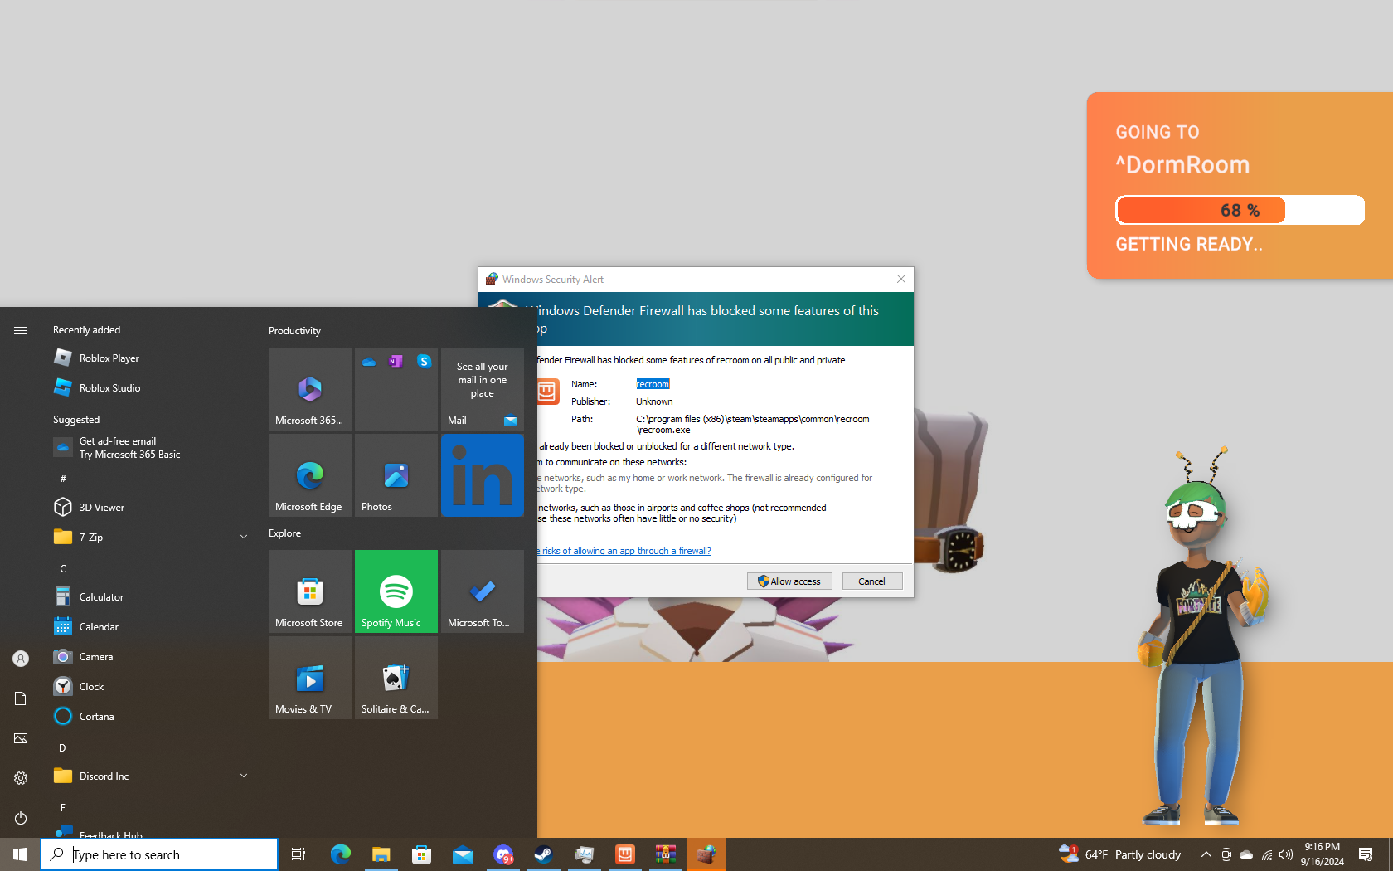Open Settings from the Start menu sidebar

(x=21, y=778)
